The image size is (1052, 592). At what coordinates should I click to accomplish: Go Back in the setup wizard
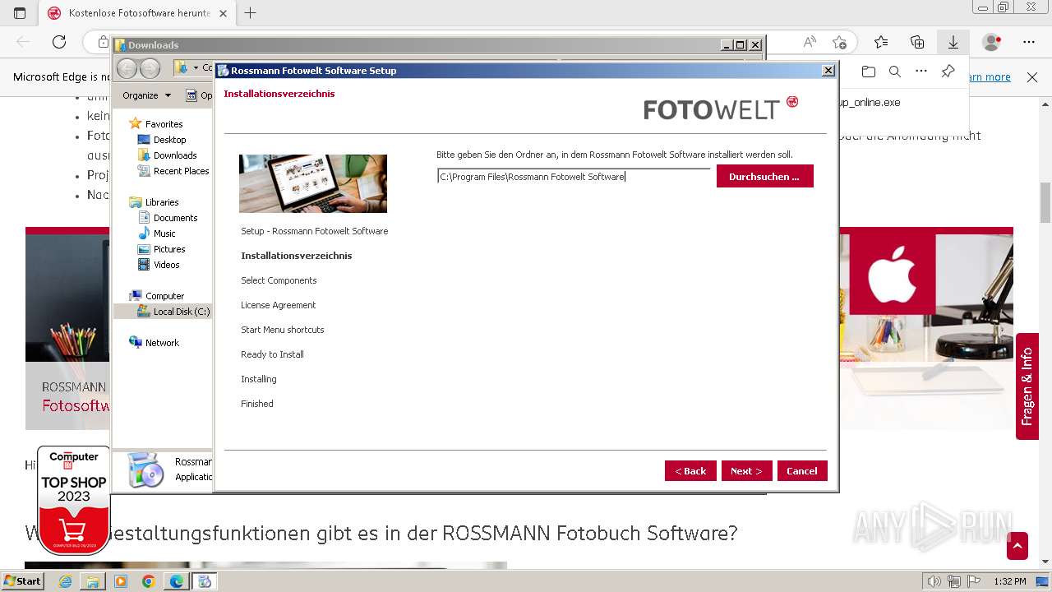pyautogui.click(x=690, y=471)
